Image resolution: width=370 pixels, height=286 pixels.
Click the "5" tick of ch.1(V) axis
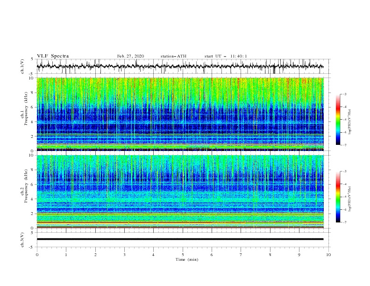32,59
